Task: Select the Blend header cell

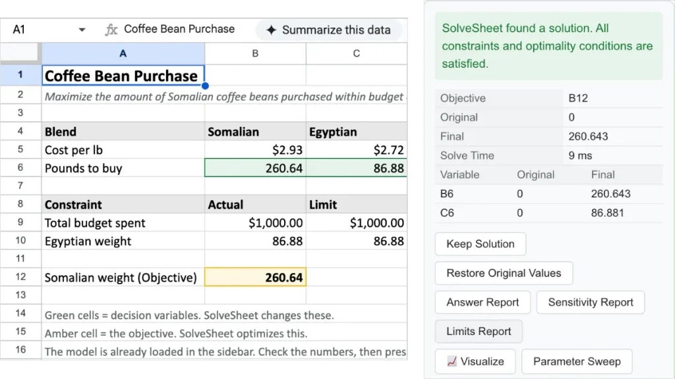Action: point(123,132)
